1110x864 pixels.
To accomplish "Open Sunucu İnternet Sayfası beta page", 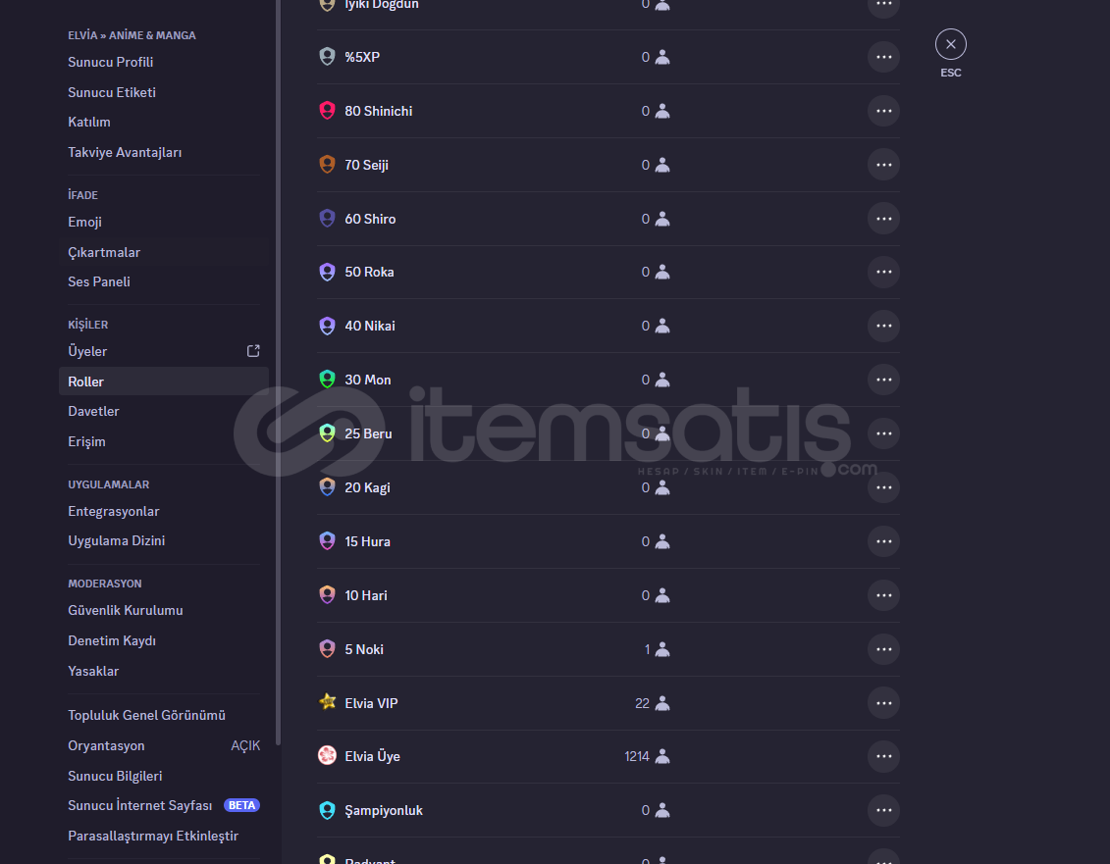I will point(164,805).
